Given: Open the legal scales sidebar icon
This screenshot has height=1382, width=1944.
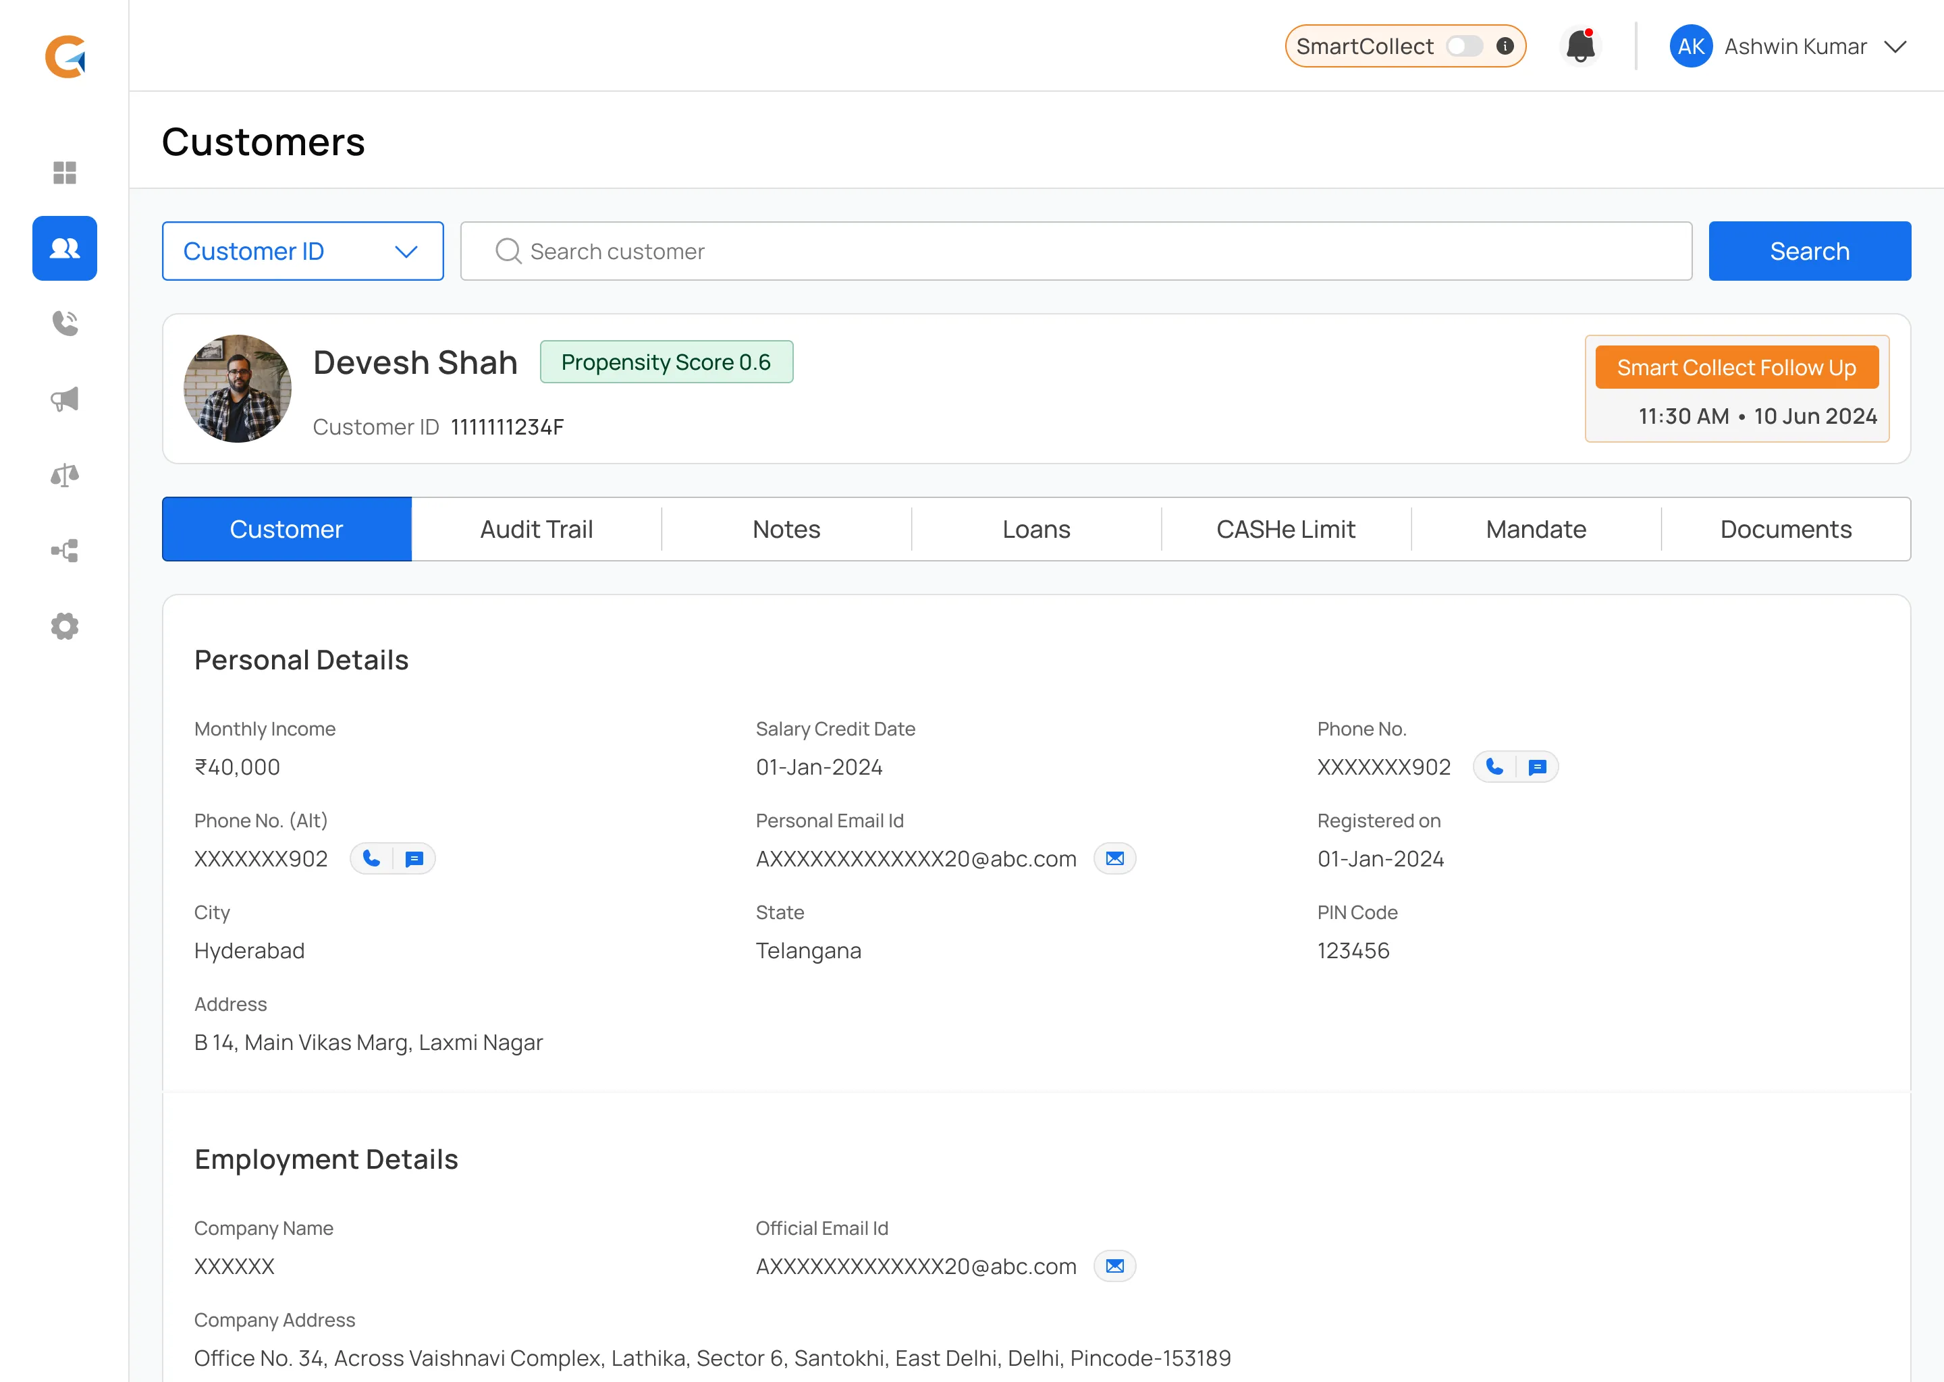Looking at the screenshot, I should click(x=65, y=475).
